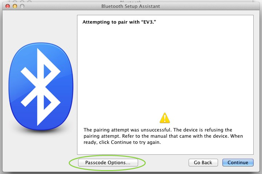The width and height of the screenshot is (262, 174).
Task: Open Passcode Options
Action: [x=108, y=163]
